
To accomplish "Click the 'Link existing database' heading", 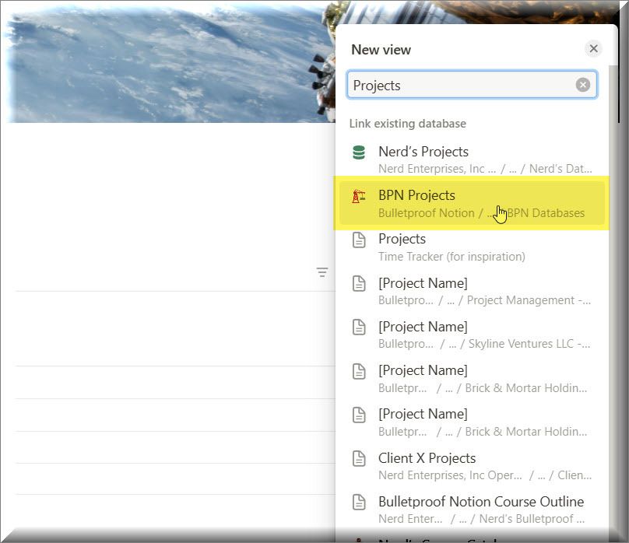I will tap(408, 124).
